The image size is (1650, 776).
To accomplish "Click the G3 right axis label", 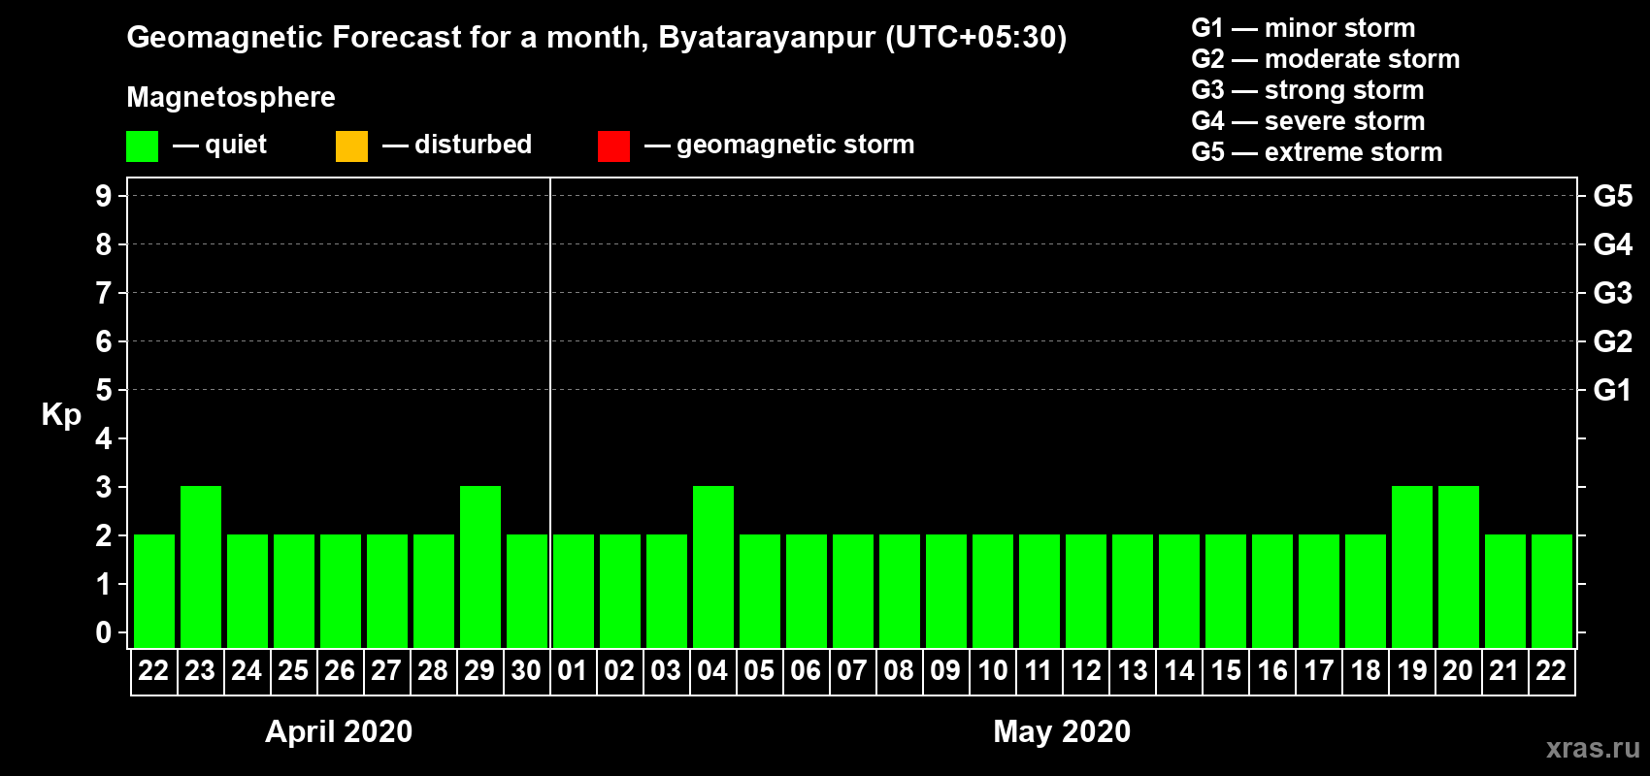I will (x=1613, y=293).
